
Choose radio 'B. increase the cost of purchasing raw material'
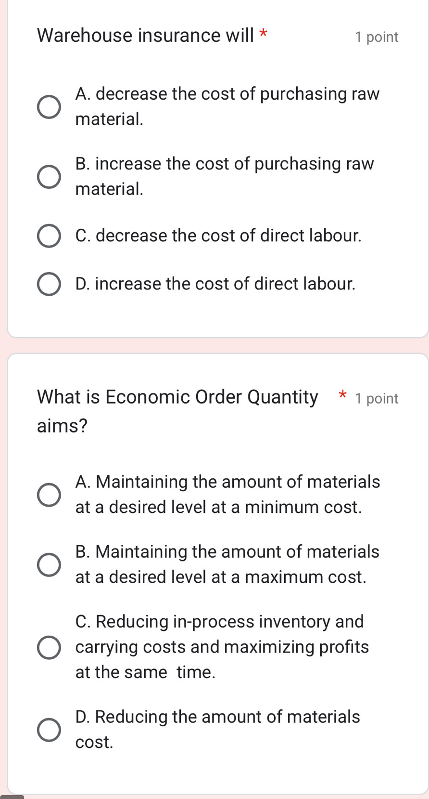coord(49,177)
